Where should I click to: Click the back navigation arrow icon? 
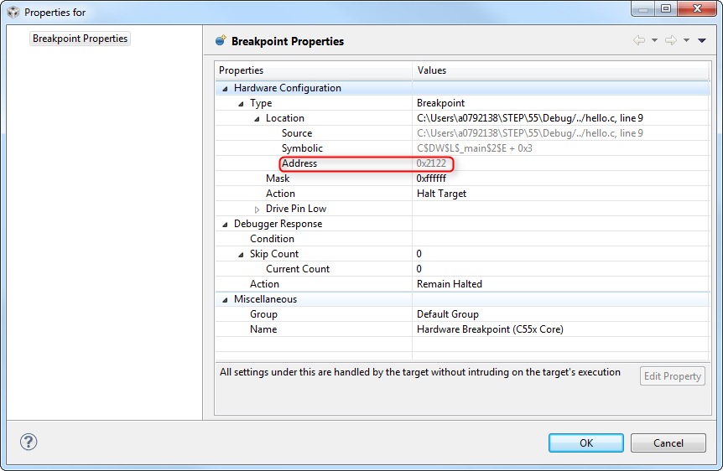coord(639,40)
